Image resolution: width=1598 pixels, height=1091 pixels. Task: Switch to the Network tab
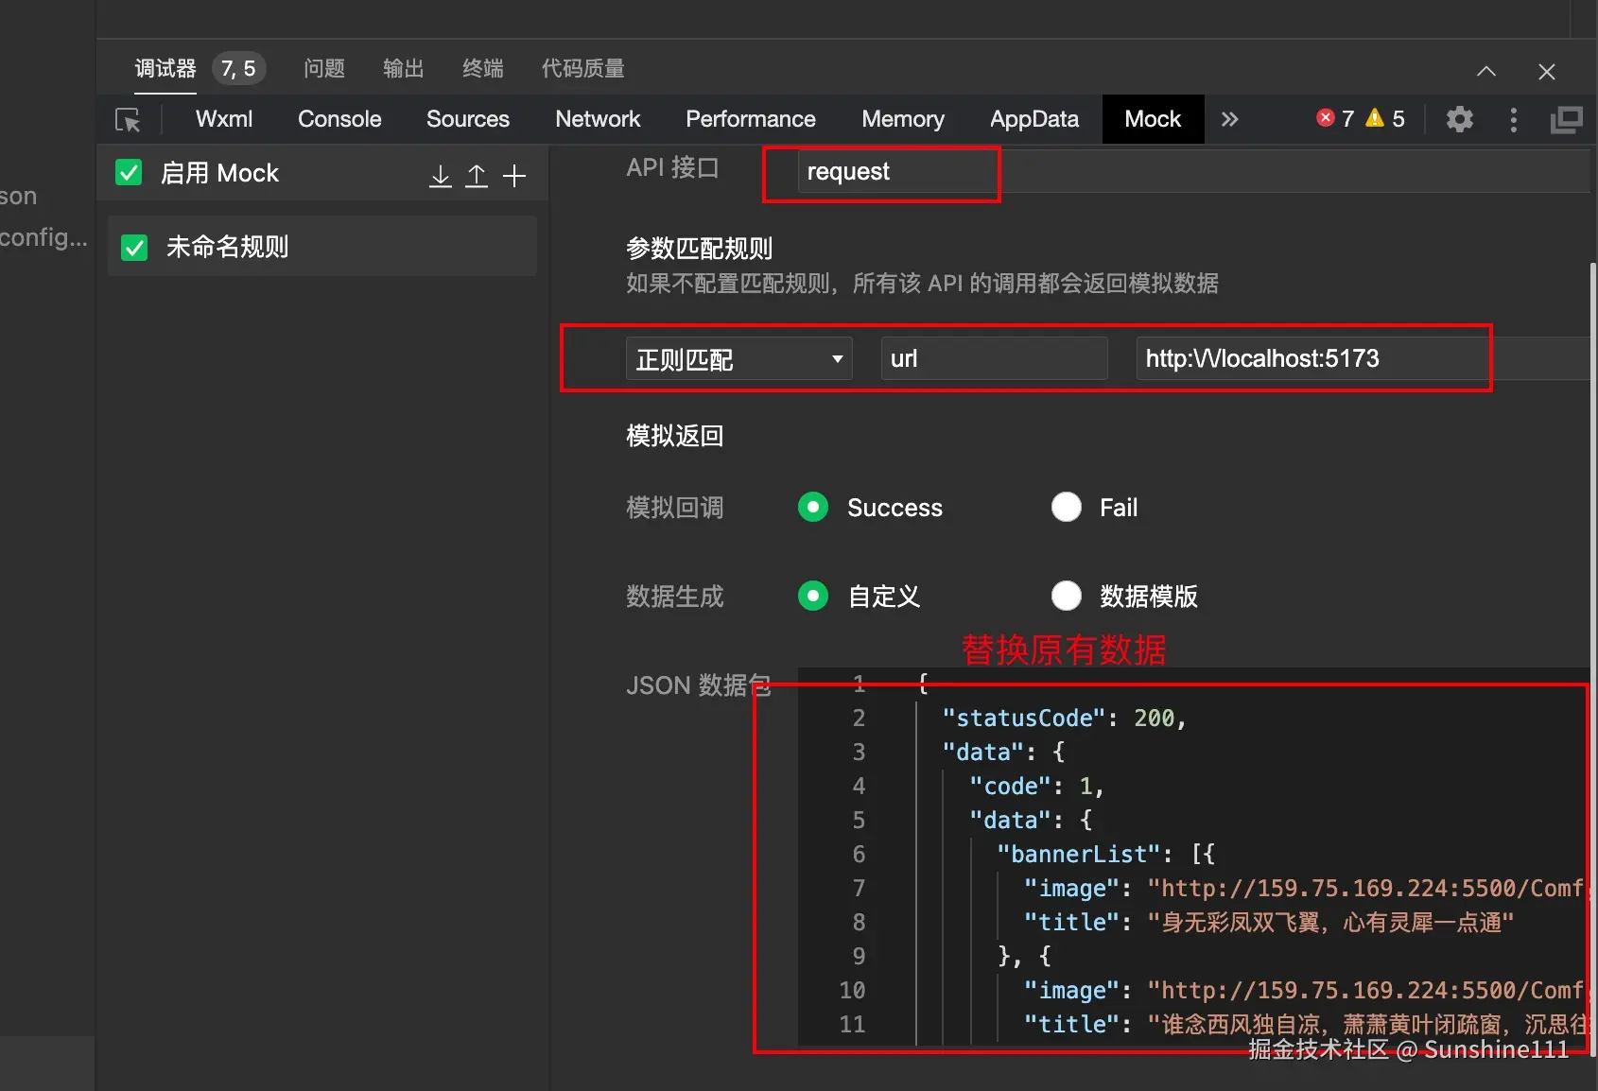click(x=598, y=119)
